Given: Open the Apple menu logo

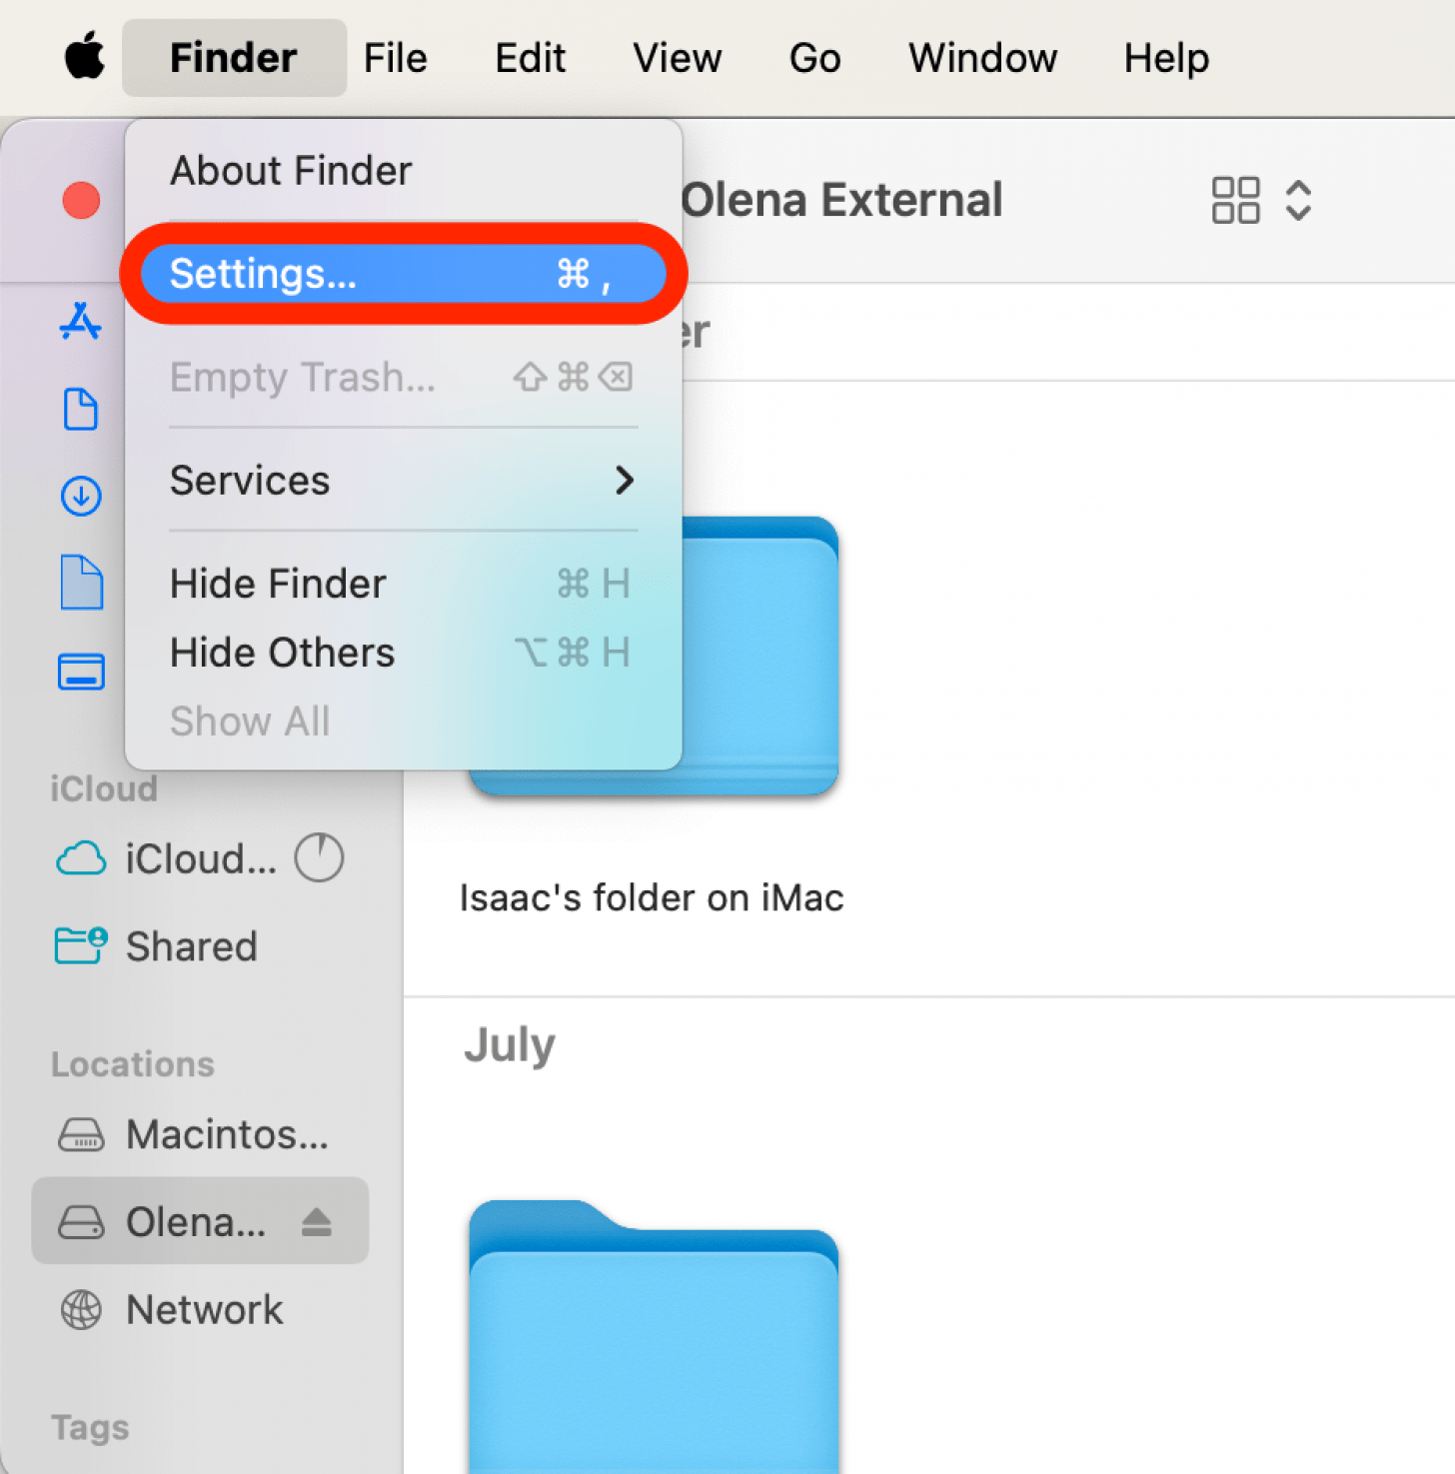Looking at the screenshot, I should click(84, 57).
